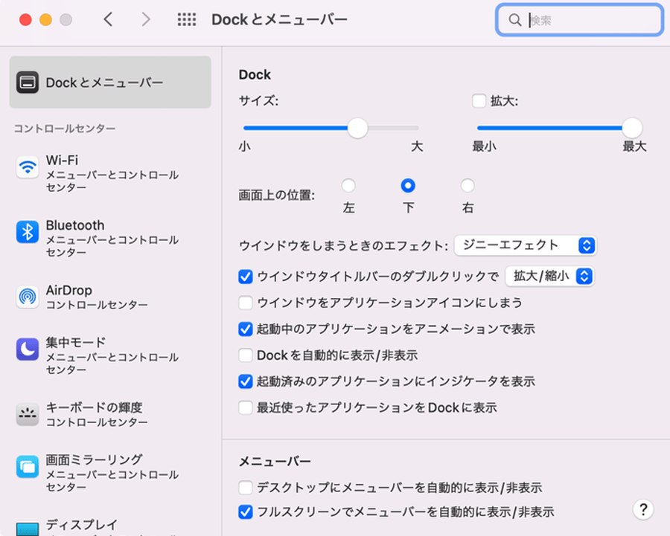This screenshot has height=536, width=670.
Task: Click the コントロールセンター section header
Action: point(65,129)
